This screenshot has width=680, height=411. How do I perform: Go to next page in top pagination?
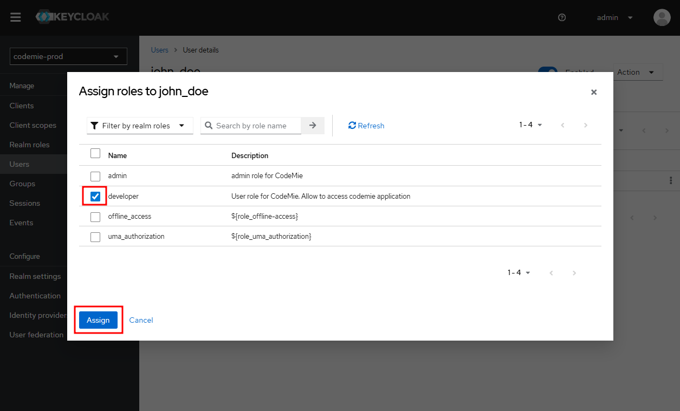click(586, 125)
